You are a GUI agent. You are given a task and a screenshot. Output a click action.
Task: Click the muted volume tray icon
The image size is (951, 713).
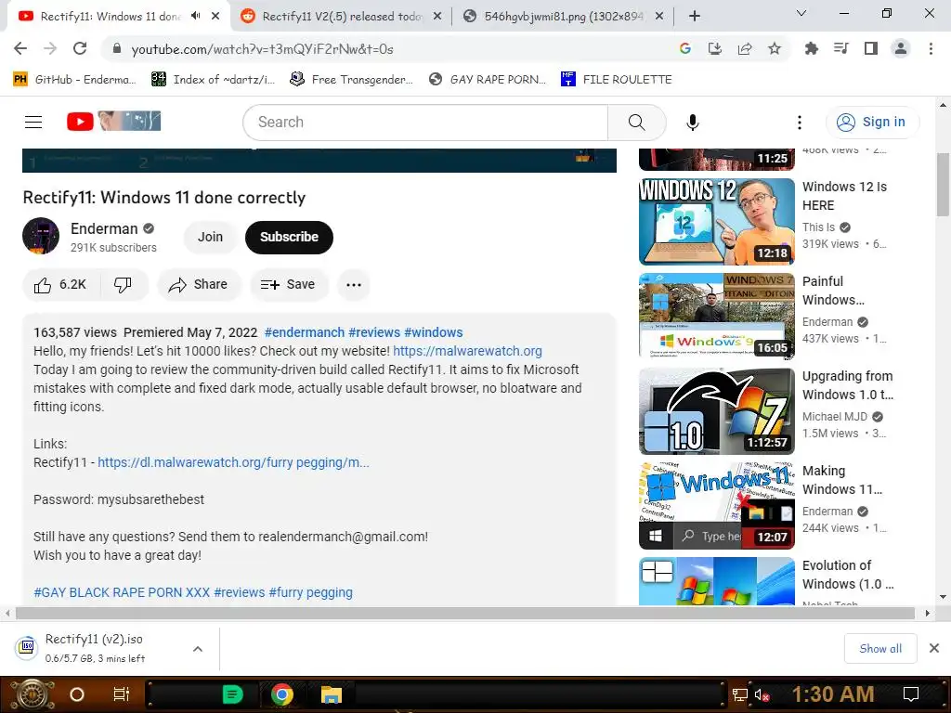pos(762,694)
